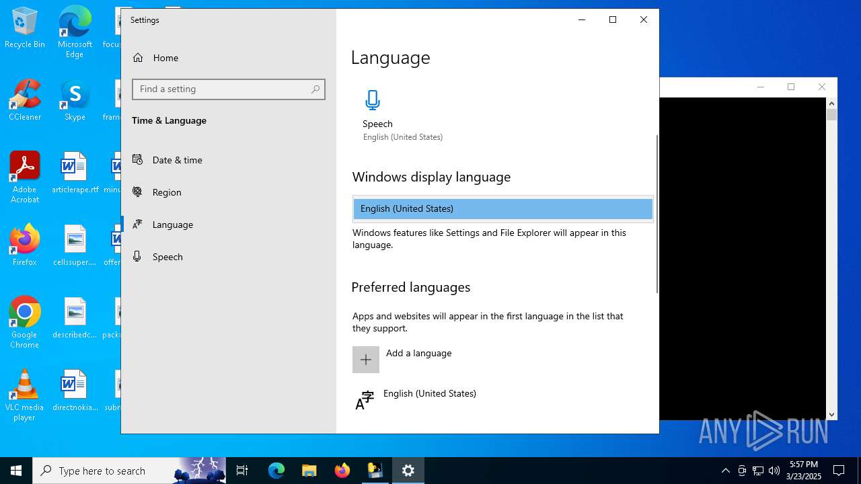861x484 pixels.
Task: Select the Skype desktop shortcut
Action: click(75, 100)
